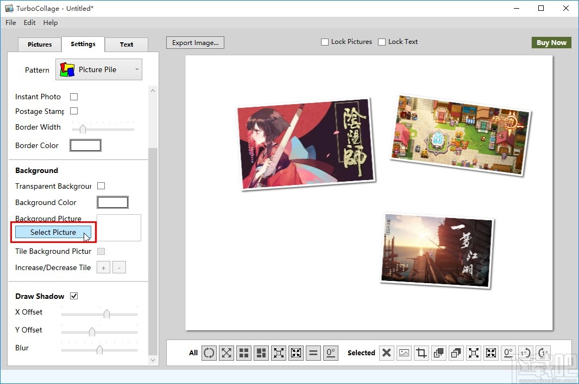
Task: Rotate selected picture 1° clockwise
Action: [543, 353]
